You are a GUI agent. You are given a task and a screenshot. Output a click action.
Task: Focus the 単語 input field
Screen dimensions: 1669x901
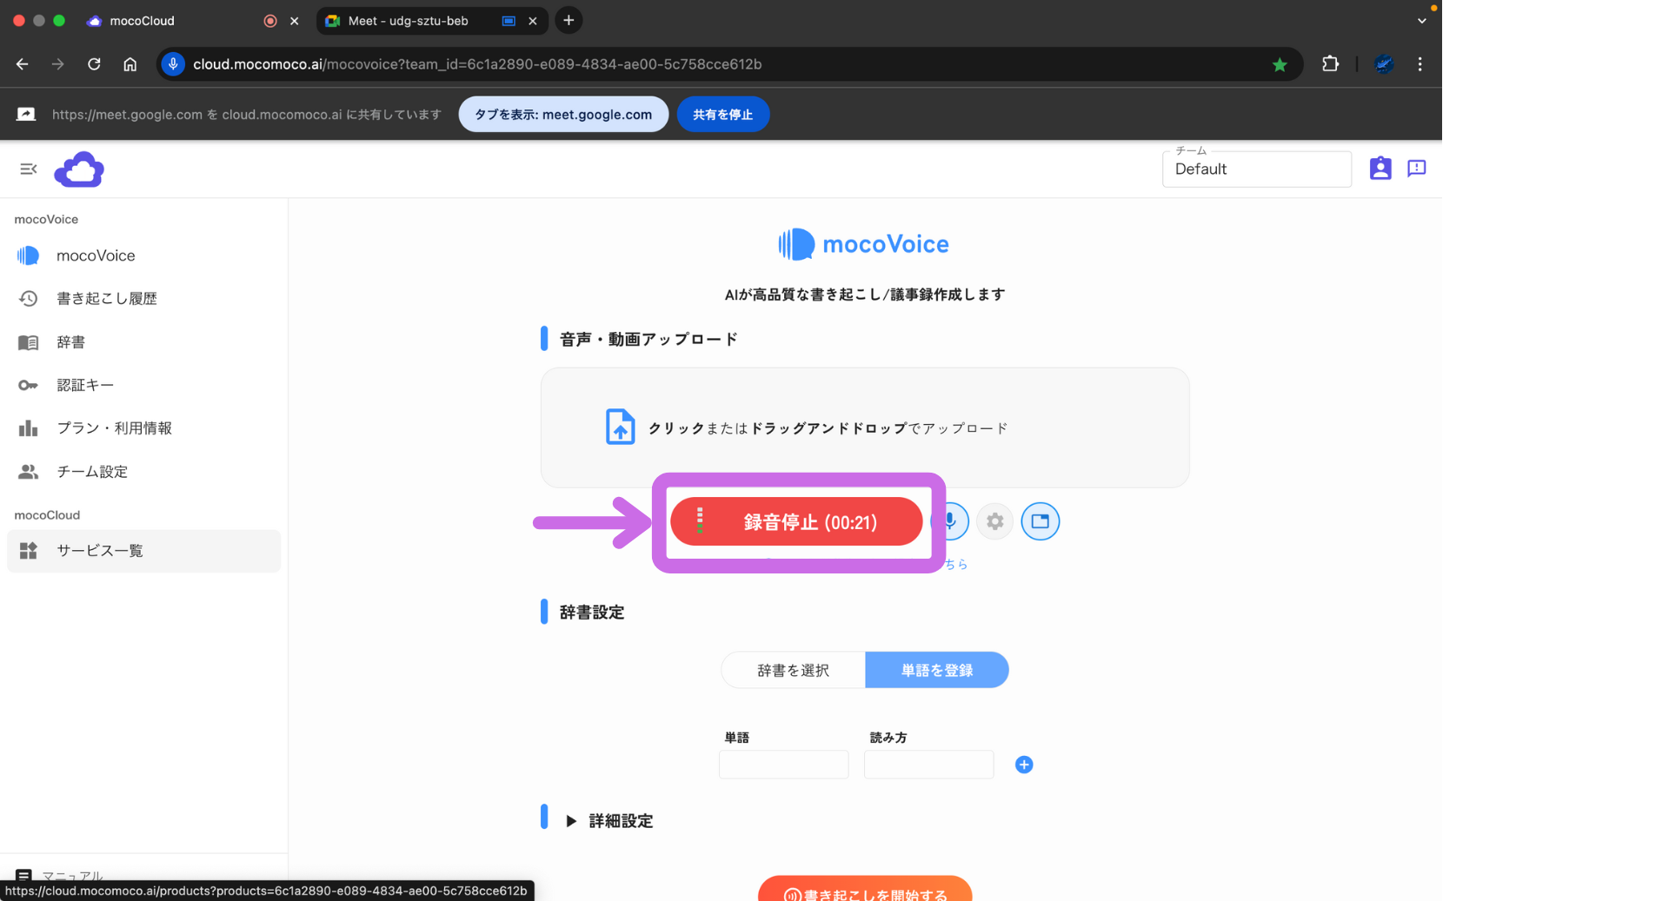[783, 765]
